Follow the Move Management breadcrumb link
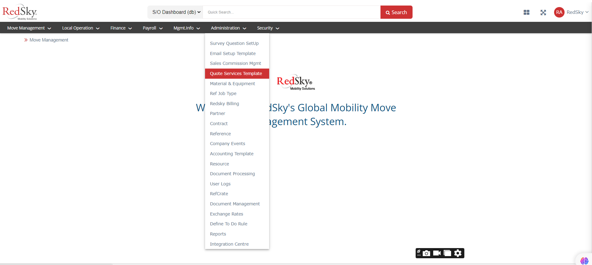 tap(49, 40)
